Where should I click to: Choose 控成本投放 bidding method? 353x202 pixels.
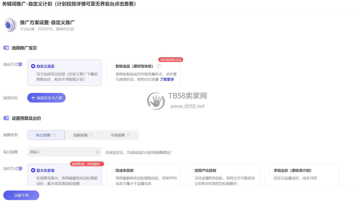[112, 170]
